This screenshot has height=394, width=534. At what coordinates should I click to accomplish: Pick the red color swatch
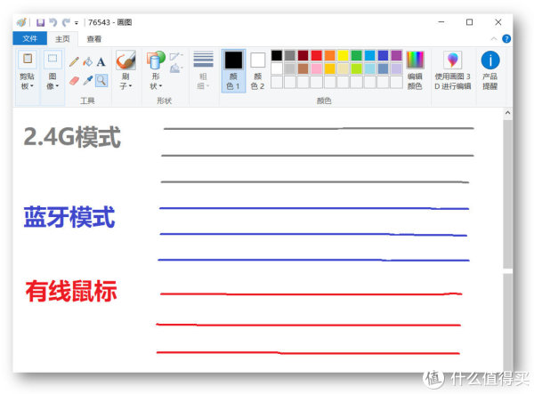(316, 55)
